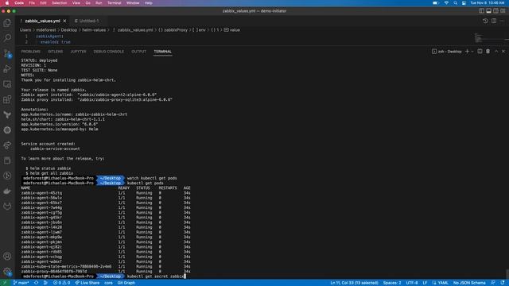Open Extensions view in activity bar
Viewport: 509px width, 286px height.
(x=7, y=99)
